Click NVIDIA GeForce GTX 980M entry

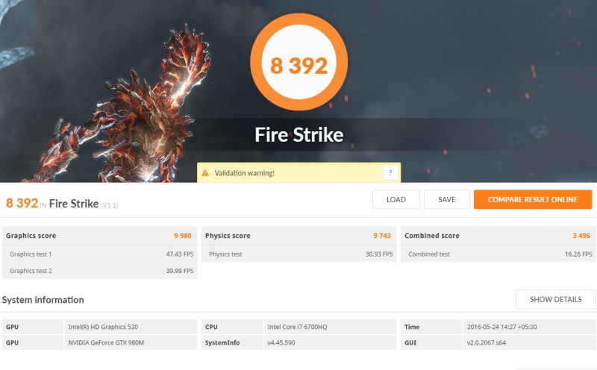[x=106, y=342]
